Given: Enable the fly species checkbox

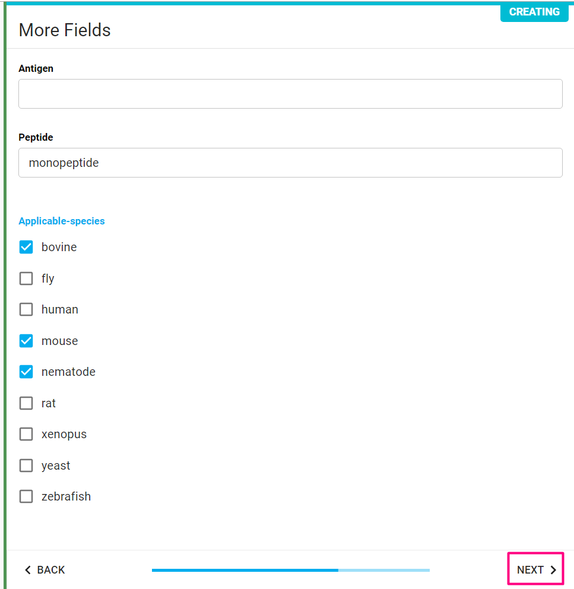Looking at the screenshot, I should point(26,278).
